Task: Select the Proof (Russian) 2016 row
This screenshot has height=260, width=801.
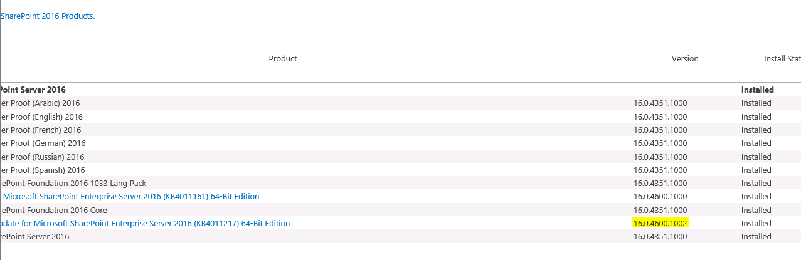Action: (400, 157)
